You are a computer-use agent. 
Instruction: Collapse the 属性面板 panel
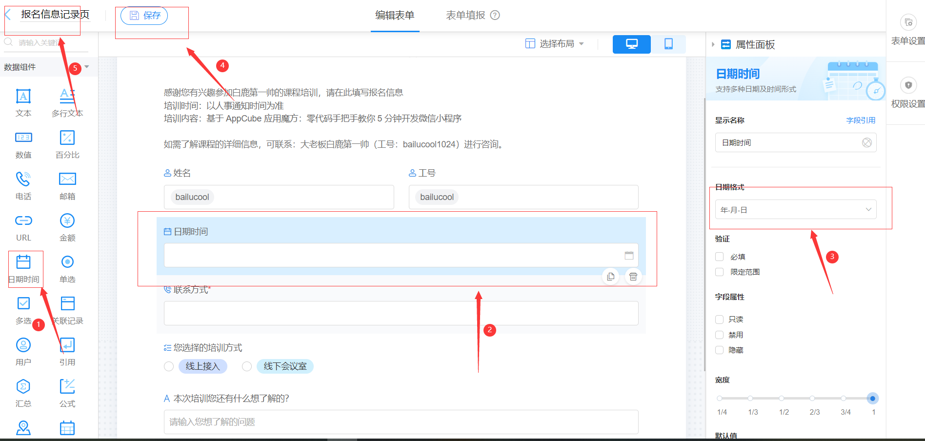click(713, 44)
